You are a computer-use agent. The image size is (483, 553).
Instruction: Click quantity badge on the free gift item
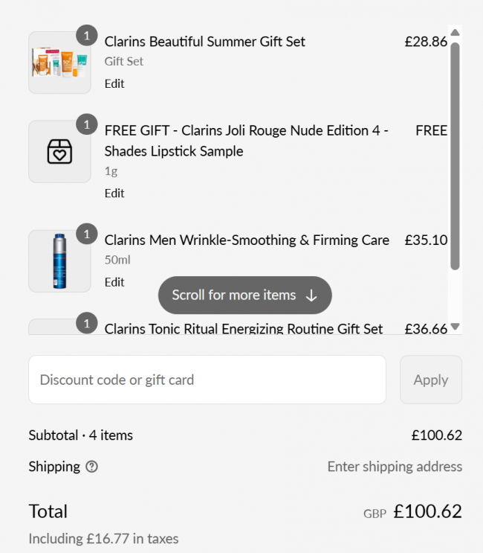tap(87, 124)
